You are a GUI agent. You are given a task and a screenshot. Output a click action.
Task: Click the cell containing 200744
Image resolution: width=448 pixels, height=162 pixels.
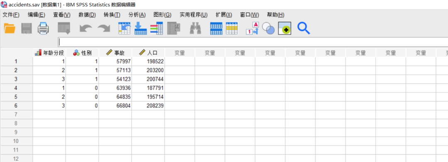148,79
